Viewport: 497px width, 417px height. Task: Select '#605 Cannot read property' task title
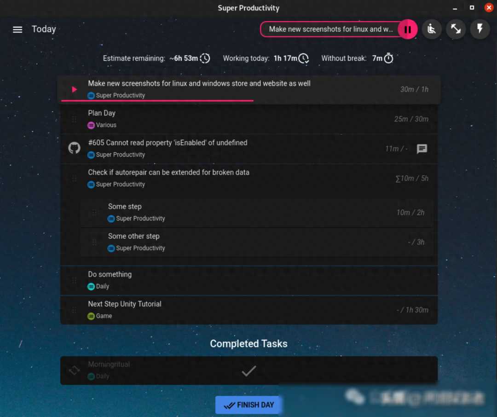click(x=168, y=143)
